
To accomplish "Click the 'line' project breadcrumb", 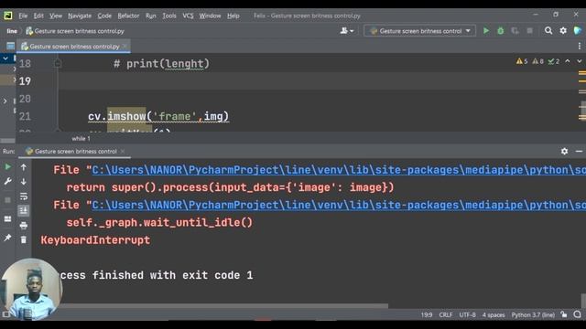I will click(x=12, y=31).
